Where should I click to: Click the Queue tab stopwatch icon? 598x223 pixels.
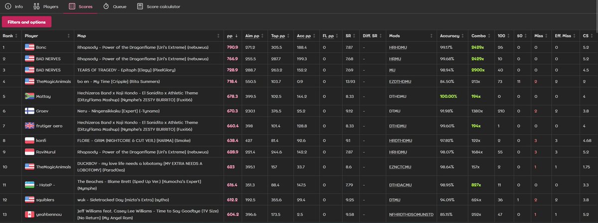pos(106,7)
